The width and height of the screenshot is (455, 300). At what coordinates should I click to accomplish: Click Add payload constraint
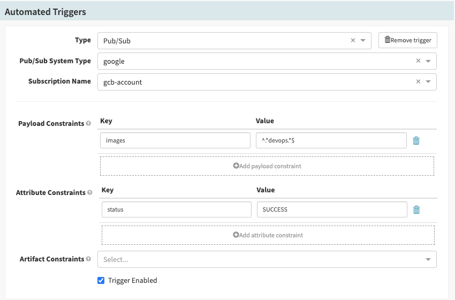pos(267,166)
